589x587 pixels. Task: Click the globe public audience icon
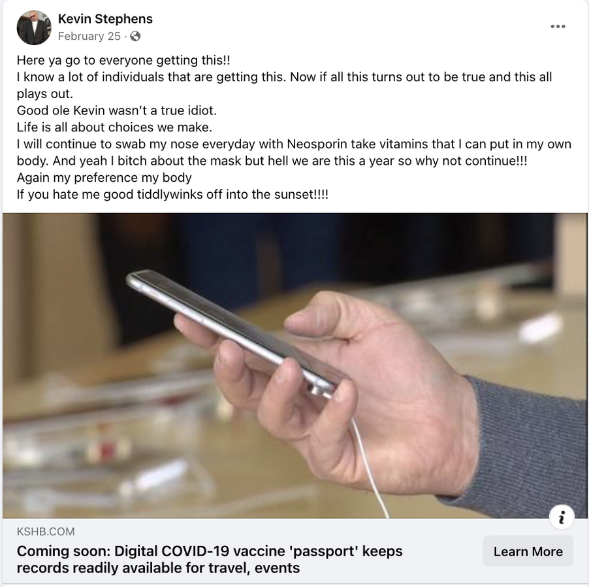pos(135,36)
